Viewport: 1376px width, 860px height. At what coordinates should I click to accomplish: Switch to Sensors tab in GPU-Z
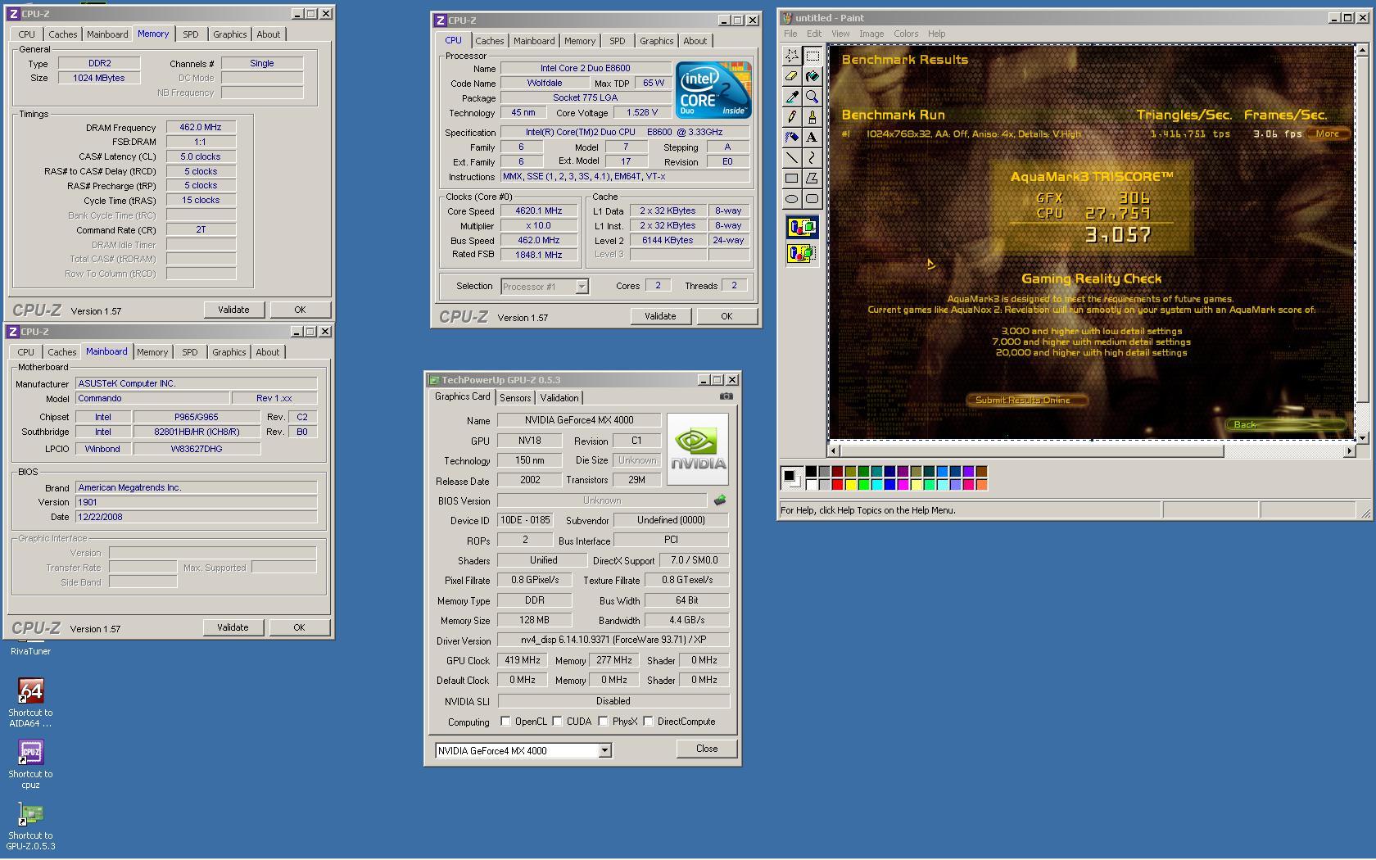(x=515, y=398)
